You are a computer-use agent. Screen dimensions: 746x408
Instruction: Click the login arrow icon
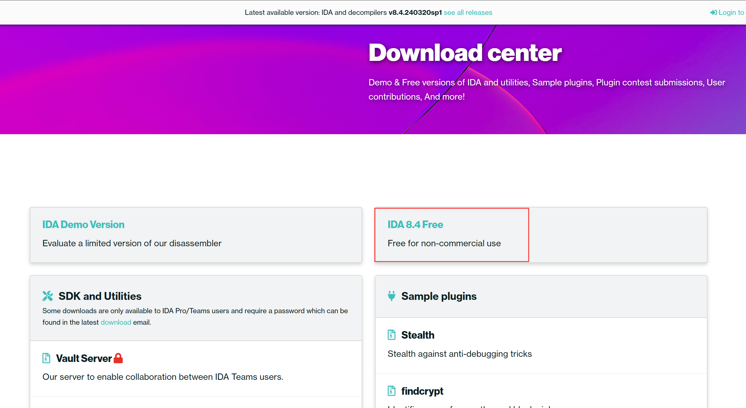click(713, 12)
